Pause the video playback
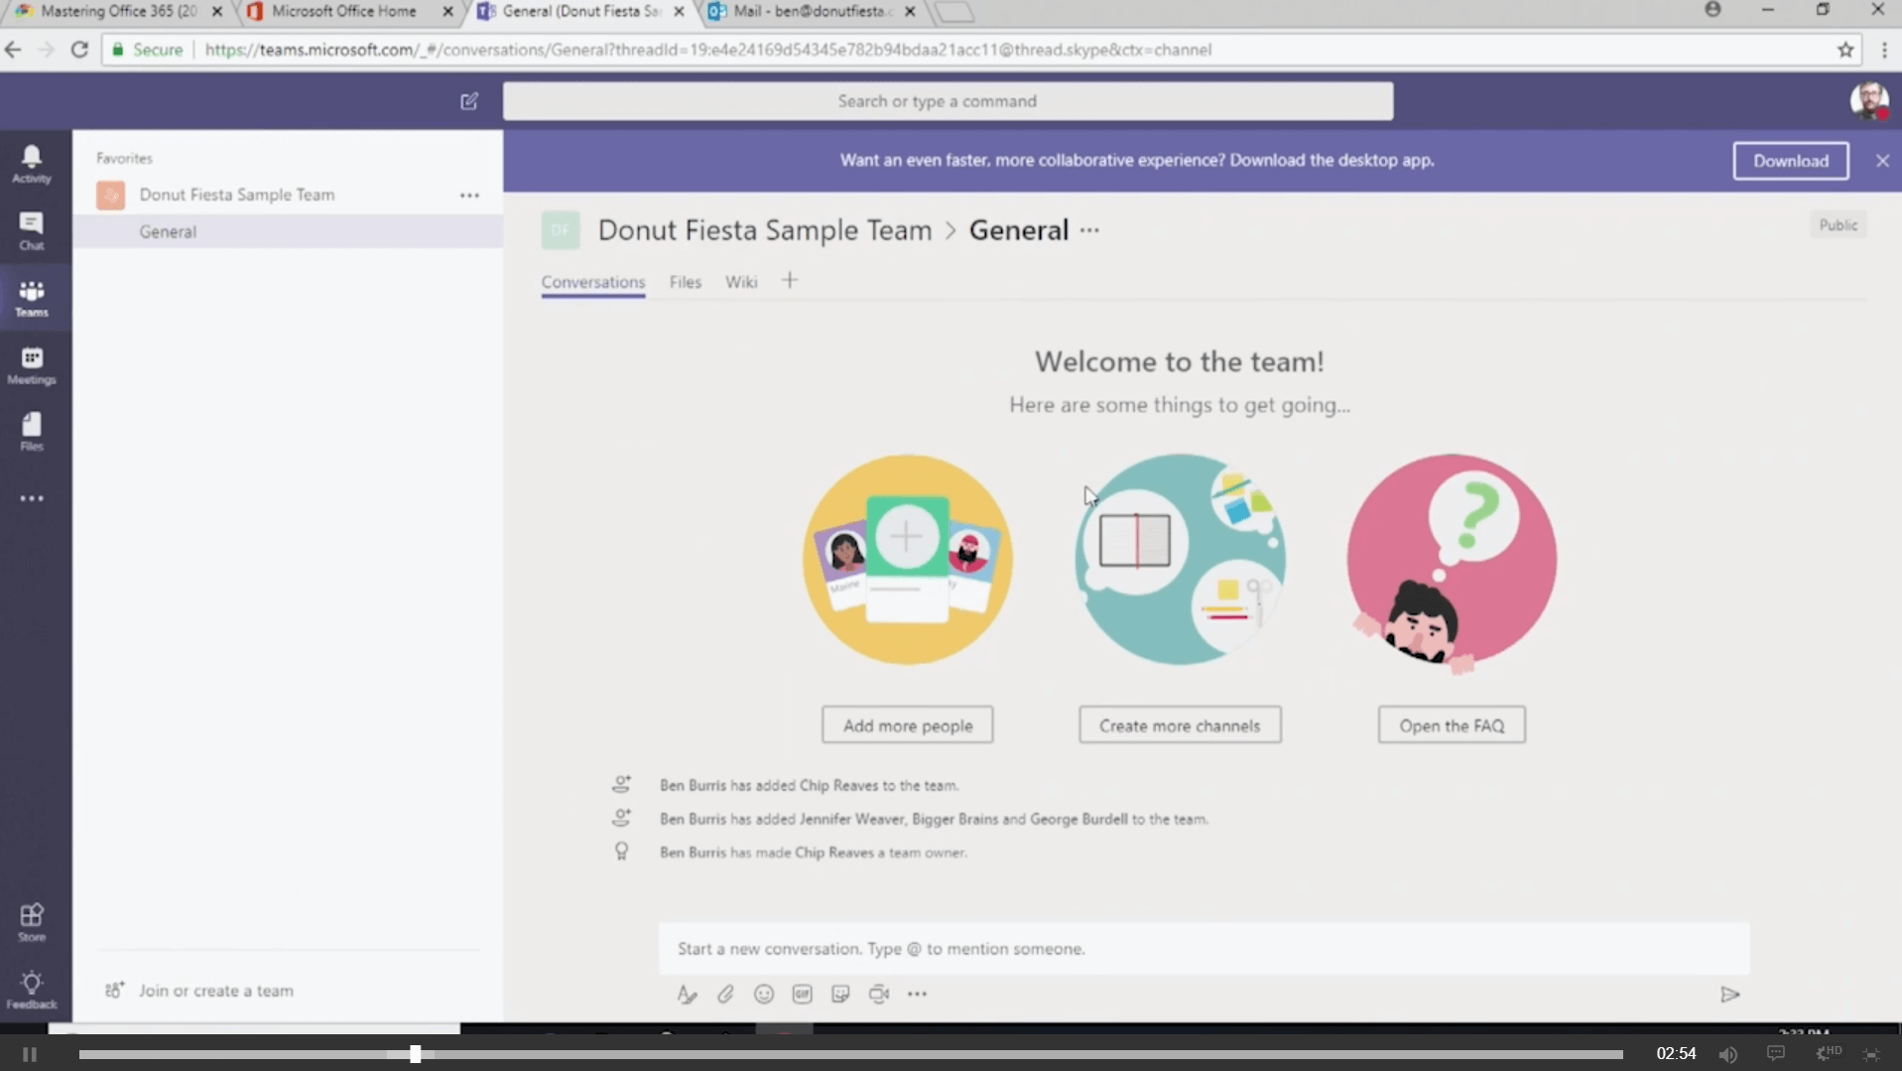The width and height of the screenshot is (1902, 1071). [30, 1054]
